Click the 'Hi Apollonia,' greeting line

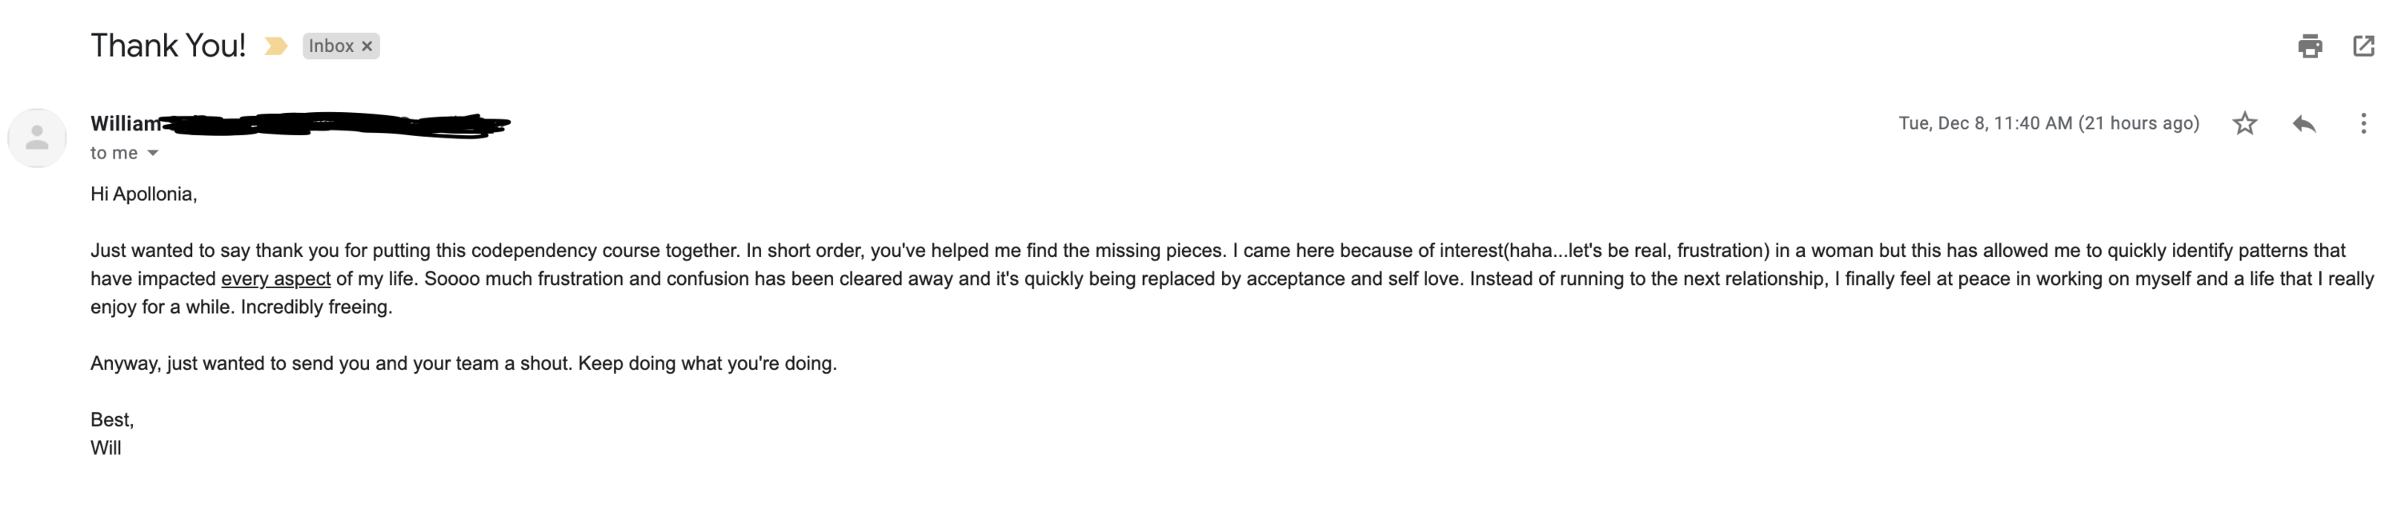pos(143,194)
